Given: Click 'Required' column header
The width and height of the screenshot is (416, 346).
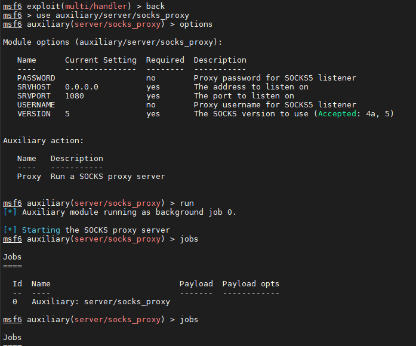Looking at the screenshot, I should click(165, 60).
